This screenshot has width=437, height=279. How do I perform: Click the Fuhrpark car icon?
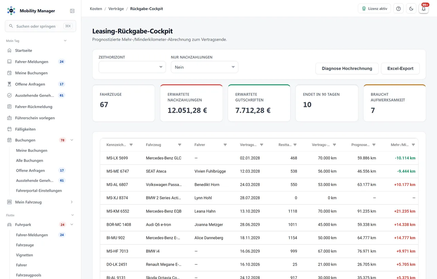pos(10,225)
